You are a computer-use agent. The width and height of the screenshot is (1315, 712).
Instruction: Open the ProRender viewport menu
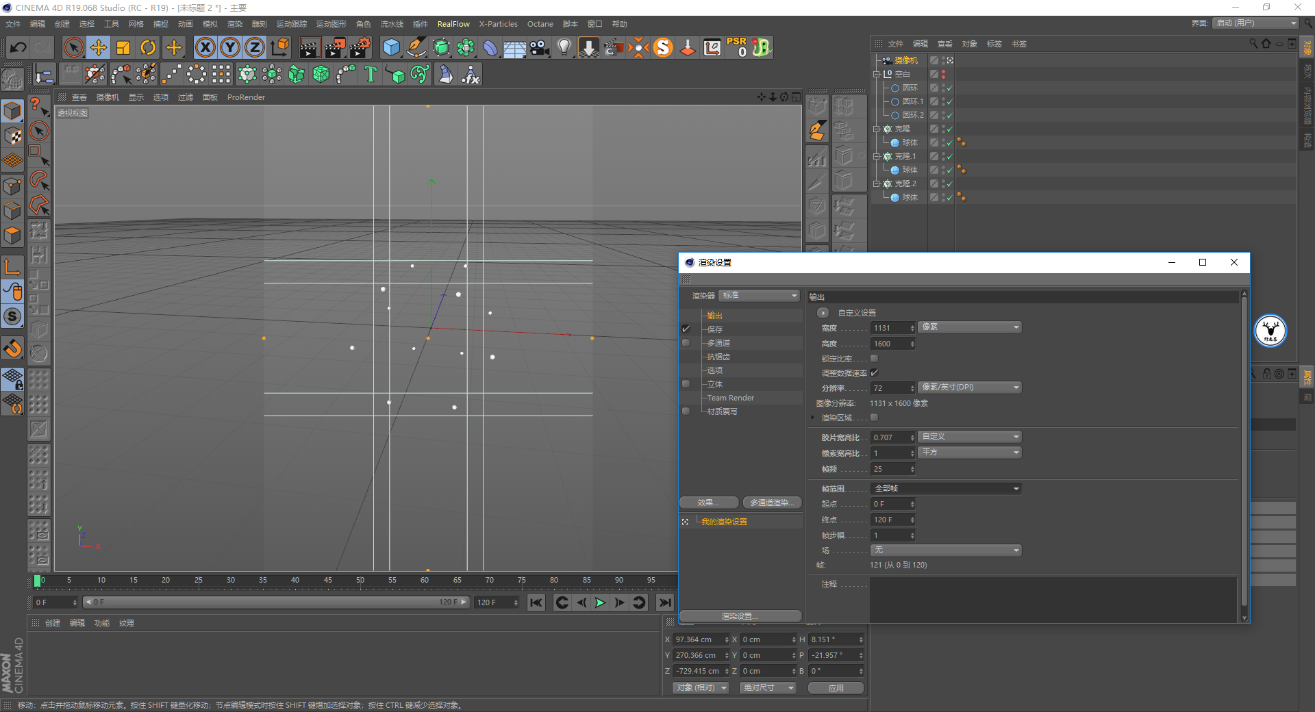point(246,97)
